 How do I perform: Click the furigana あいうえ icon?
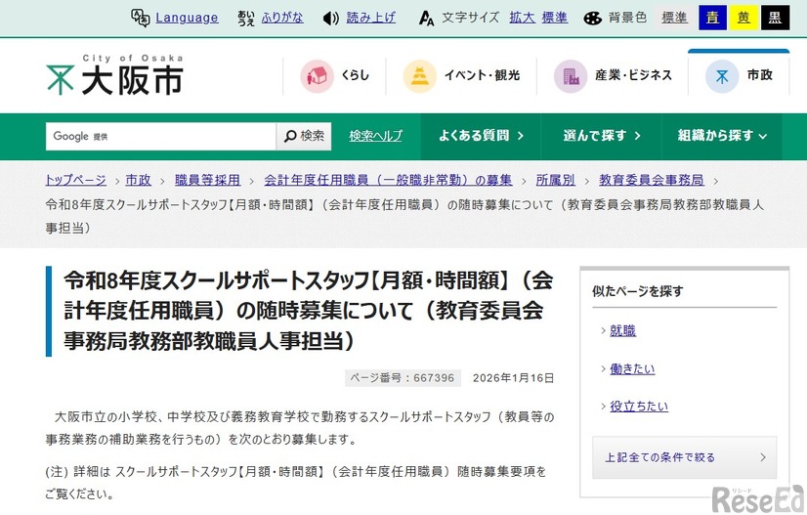point(246,18)
